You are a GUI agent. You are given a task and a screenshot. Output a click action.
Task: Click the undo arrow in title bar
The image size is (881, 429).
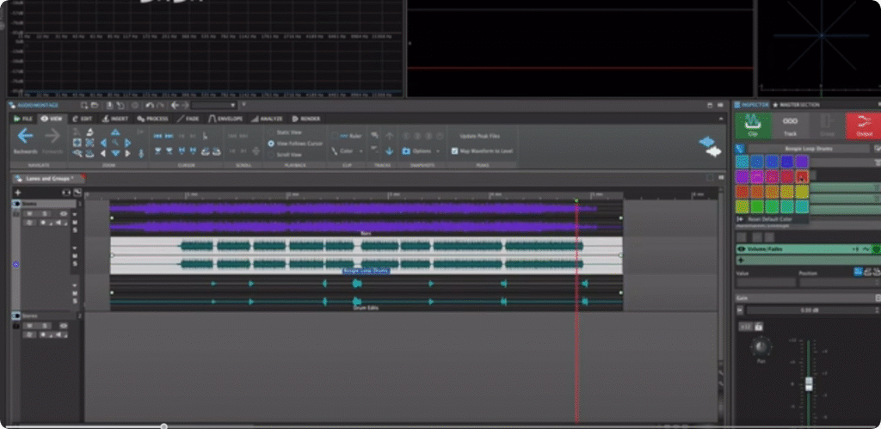click(150, 105)
